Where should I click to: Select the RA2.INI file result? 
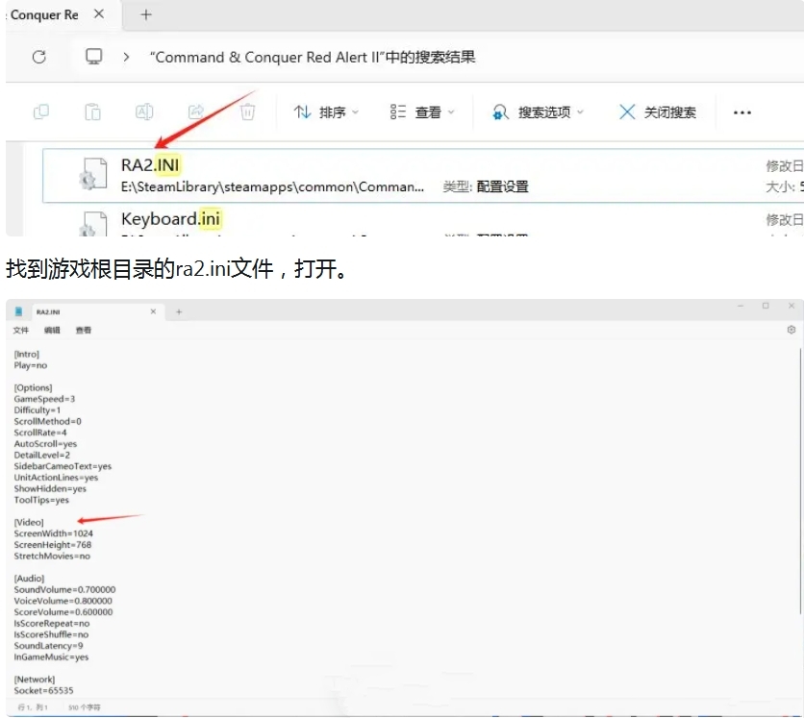(423, 176)
